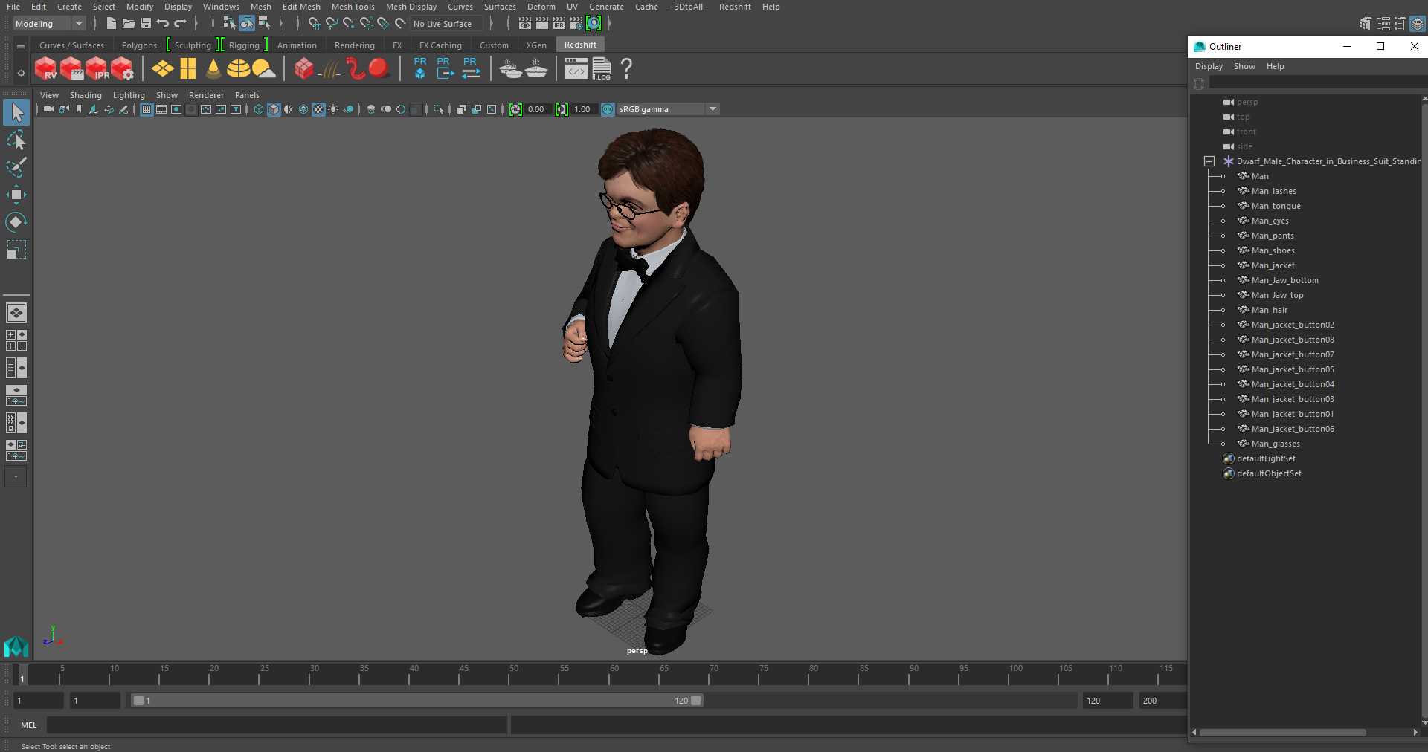Image resolution: width=1428 pixels, height=752 pixels.
Task: Activate the Scale tool
Action: click(x=16, y=250)
